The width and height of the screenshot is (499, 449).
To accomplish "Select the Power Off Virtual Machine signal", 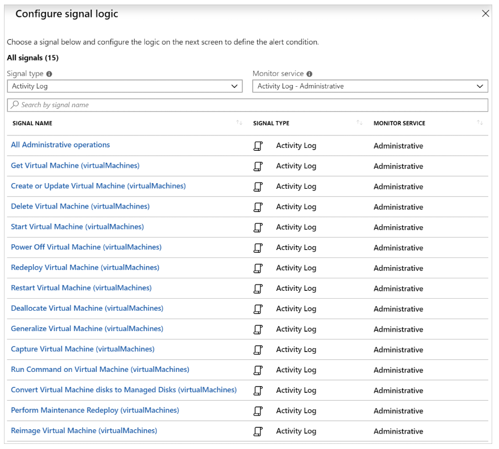I will tap(86, 247).
